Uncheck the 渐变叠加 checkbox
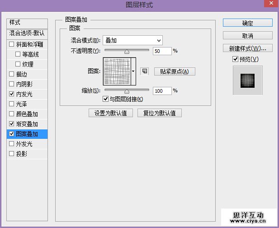 click(x=12, y=123)
